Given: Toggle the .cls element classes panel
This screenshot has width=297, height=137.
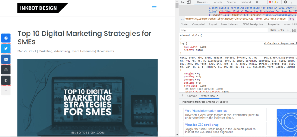Looking at the screenshot, I should pos(281,30).
